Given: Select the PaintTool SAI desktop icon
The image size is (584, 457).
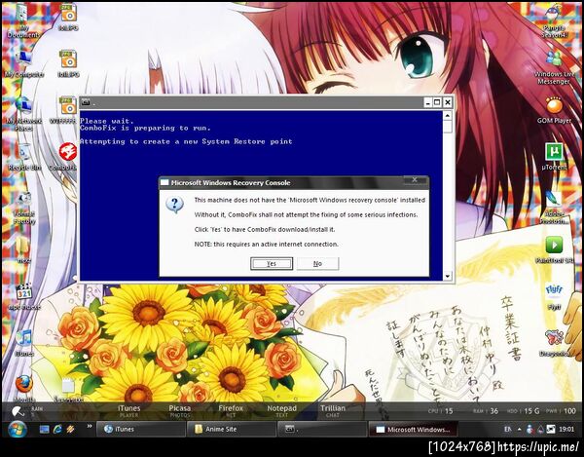Looking at the screenshot, I should click(x=554, y=249).
